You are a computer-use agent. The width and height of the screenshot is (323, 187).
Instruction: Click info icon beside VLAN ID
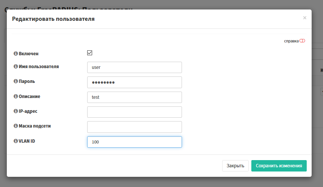pyautogui.click(x=16, y=141)
